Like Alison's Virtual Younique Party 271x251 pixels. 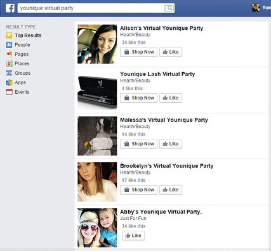[x=171, y=52]
